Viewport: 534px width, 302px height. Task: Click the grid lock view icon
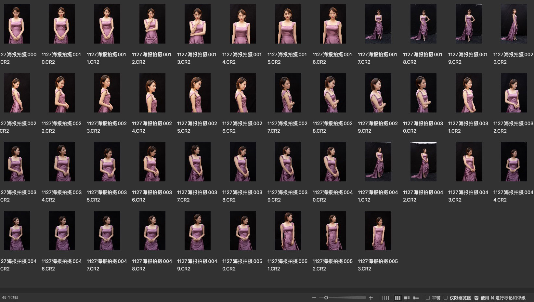tap(385, 298)
